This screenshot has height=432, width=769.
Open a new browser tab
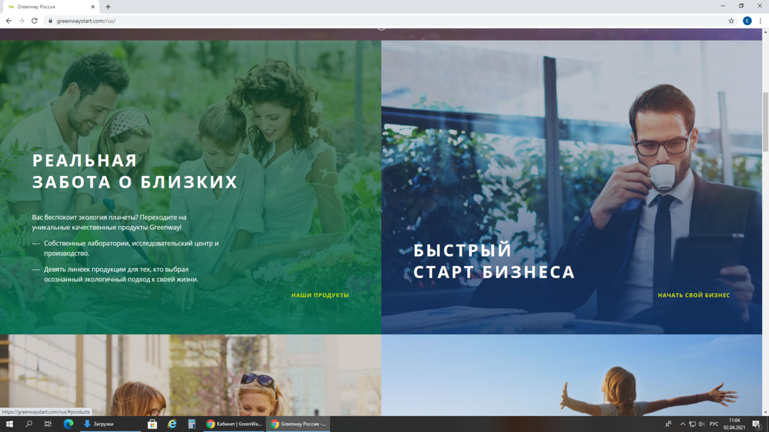(108, 6)
